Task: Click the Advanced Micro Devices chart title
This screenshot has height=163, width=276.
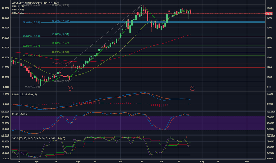Action: click(x=36, y=3)
